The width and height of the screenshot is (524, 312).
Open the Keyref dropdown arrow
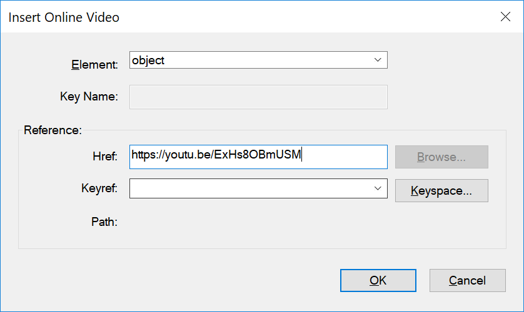click(378, 188)
